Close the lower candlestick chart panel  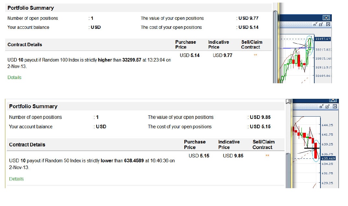coord(335,107)
